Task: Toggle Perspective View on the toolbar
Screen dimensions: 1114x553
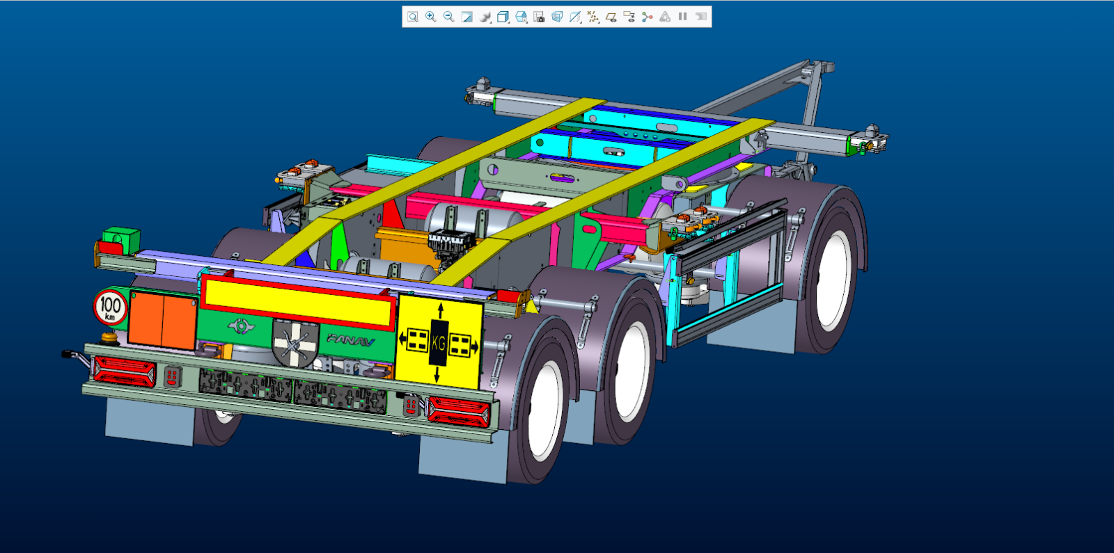Action: (x=557, y=17)
